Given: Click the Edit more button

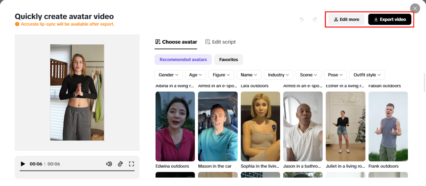Looking at the screenshot, I should tap(346, 19).
